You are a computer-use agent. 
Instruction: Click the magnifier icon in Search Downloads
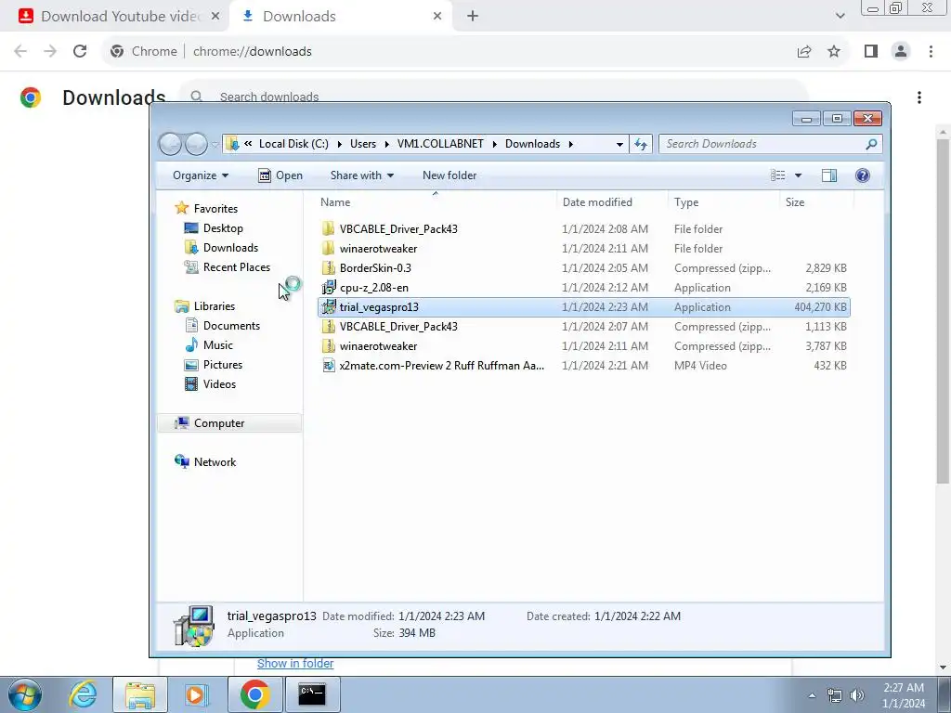[871, 144]
